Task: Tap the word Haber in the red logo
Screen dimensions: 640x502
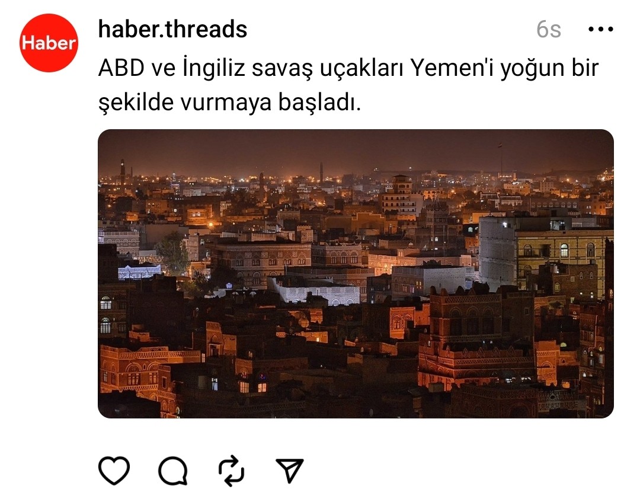Action: tap(49, 43)
